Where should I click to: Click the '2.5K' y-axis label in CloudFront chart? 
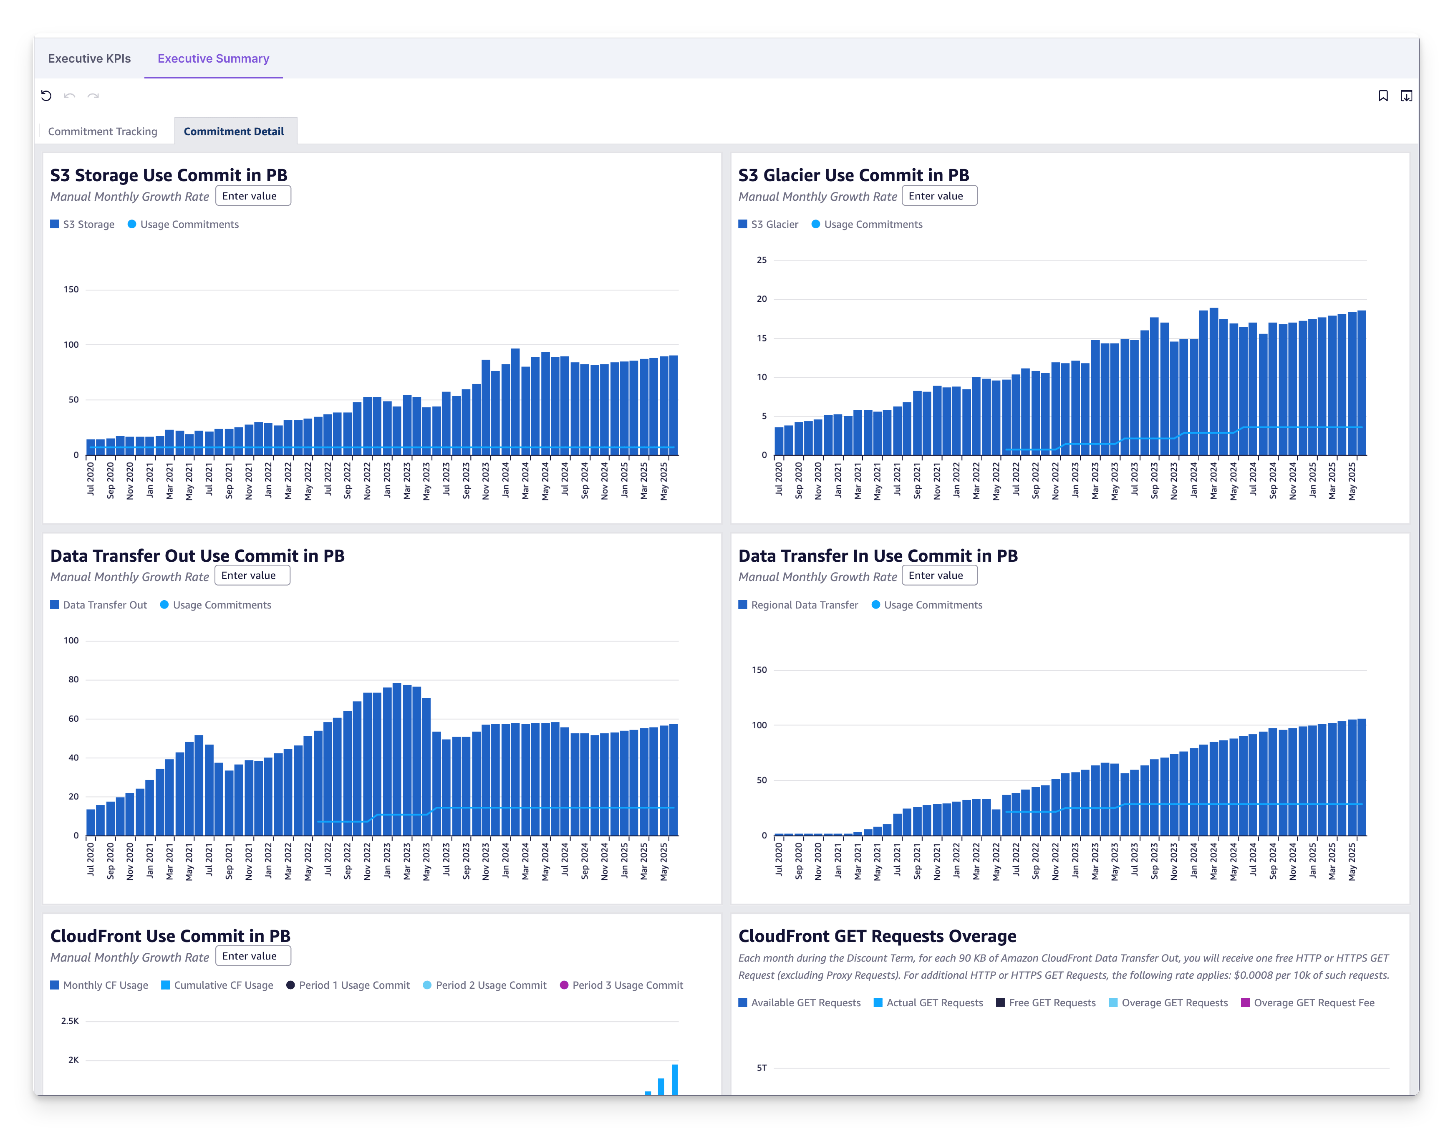pyautogui.click(x=70, y=1020)
